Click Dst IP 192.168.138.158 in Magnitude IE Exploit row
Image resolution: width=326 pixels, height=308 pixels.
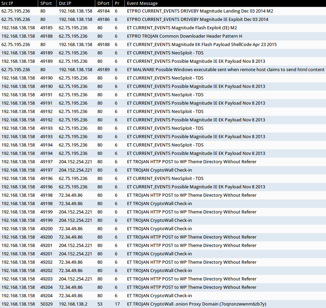click(75, 20)
